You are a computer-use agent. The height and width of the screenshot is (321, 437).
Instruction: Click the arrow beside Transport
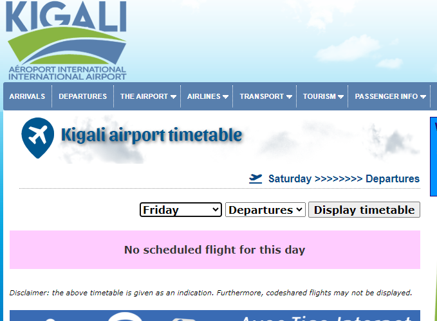tap(289, 97)
